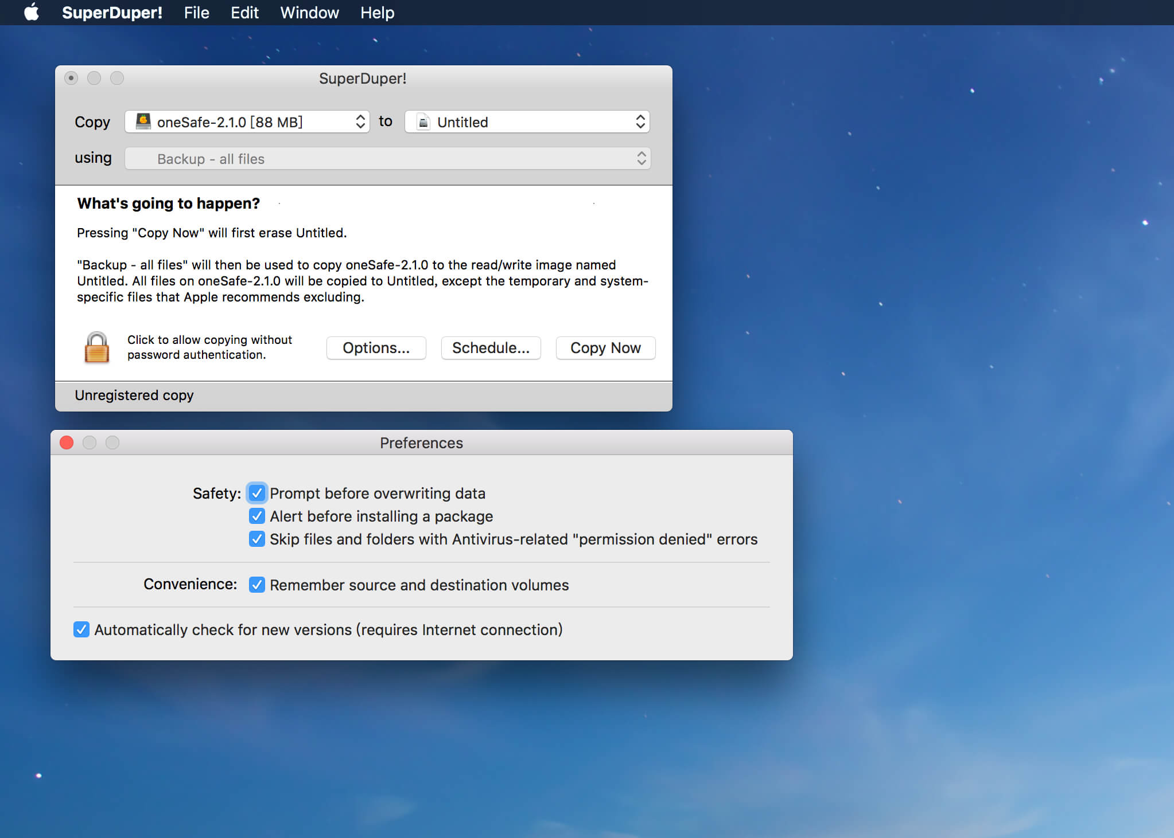Open the File menu

[196, 13]
